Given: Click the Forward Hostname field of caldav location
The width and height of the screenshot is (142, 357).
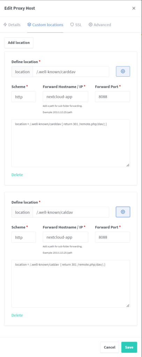Looking at the screenshot, I should 65,237.
